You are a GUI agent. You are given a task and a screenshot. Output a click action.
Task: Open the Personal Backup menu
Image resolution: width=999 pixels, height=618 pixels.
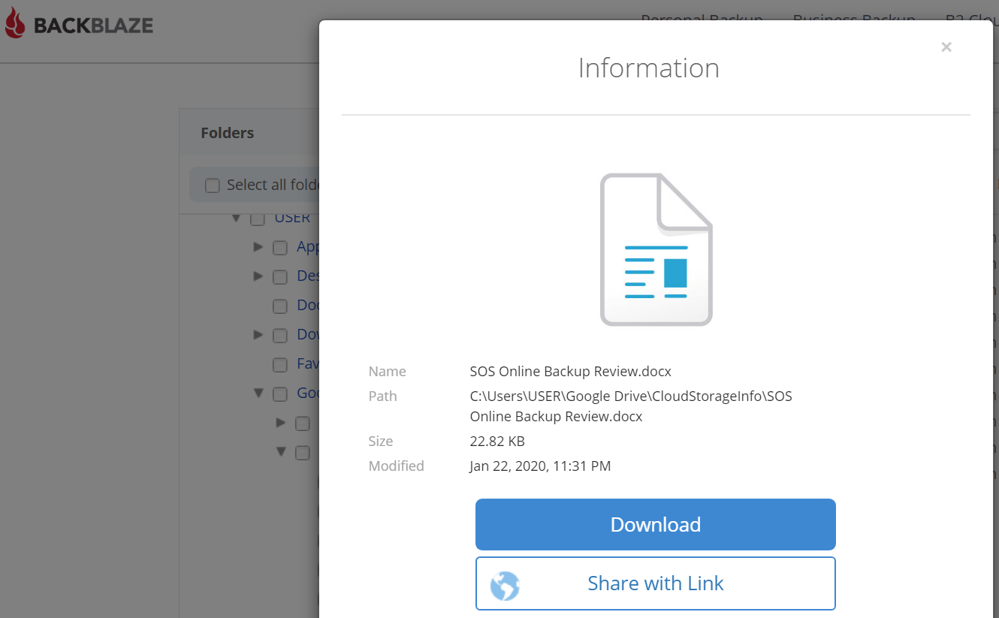(x=701, y=20)
